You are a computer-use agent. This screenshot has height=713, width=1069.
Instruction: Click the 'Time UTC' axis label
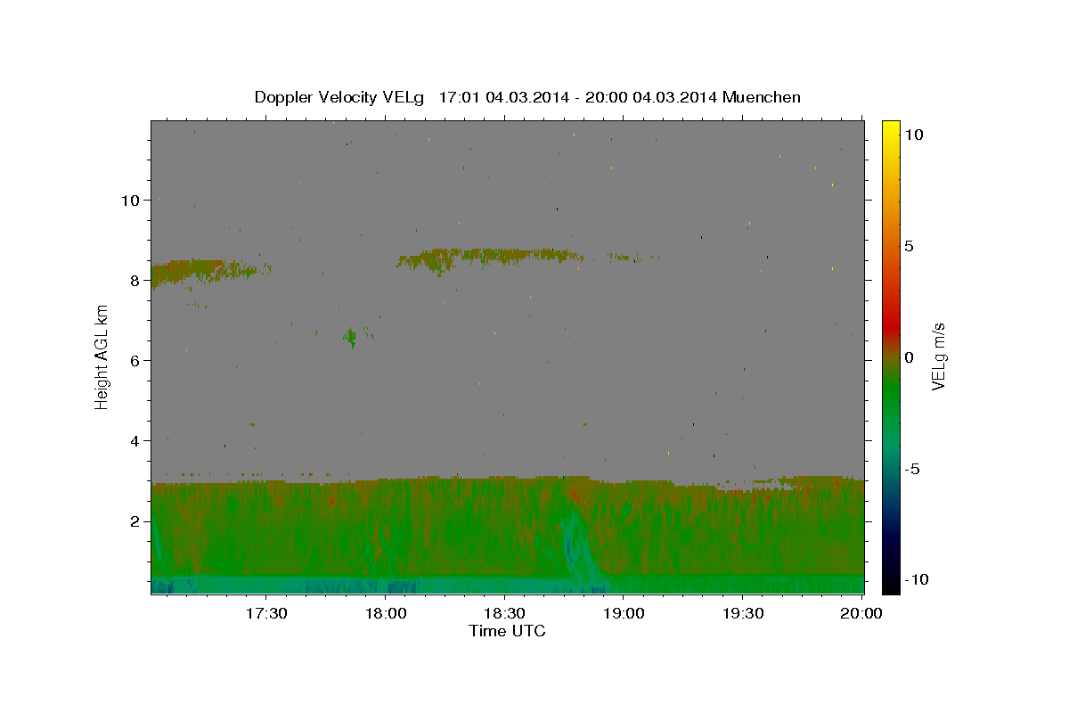coord(507,631)
